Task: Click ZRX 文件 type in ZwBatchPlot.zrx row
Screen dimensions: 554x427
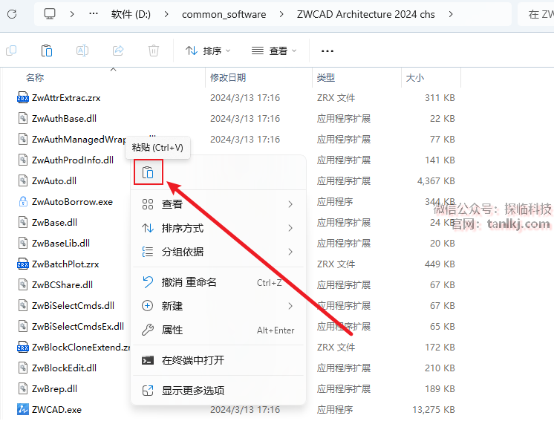Action: tap(336, 264)
